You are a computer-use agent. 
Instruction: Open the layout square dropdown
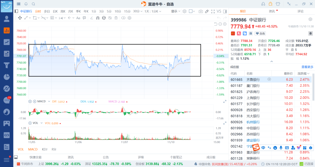[x=192, y=11]
